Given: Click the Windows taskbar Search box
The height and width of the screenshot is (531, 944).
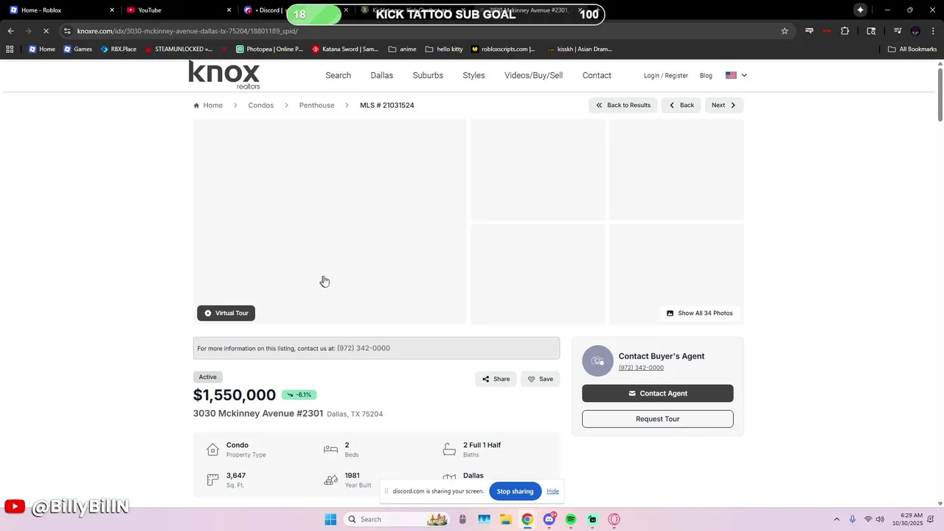Looking at the screenshot, I should [396, 519].
